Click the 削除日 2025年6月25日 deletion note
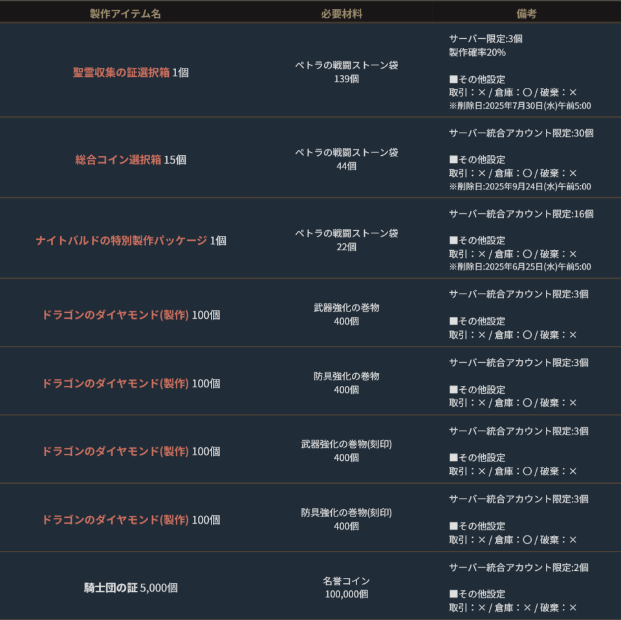Viewport: 621px width, 620px height. (x=519, y=267)
